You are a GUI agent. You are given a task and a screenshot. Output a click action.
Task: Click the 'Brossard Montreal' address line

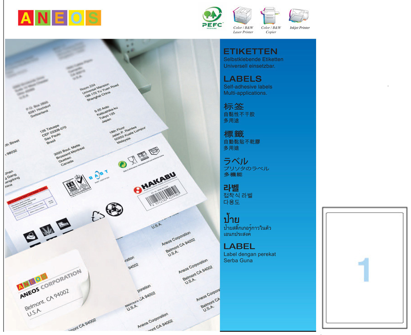(x=70, y=153)
